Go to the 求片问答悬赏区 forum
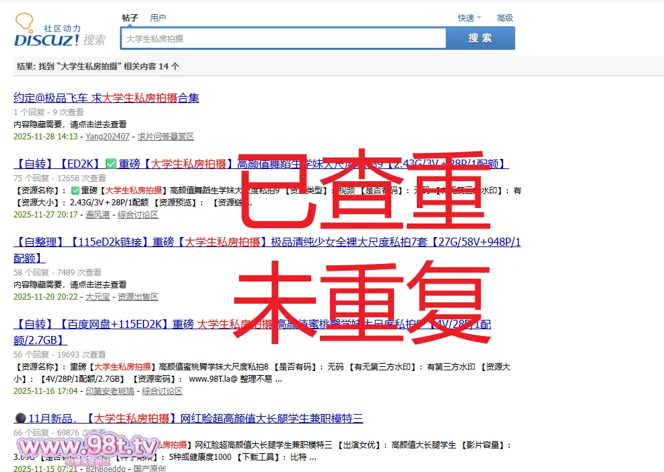This screenshot has height=472, width=664. tap(166, 136)
